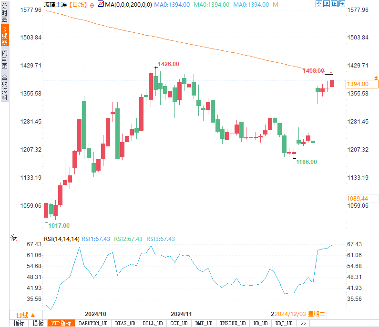379x327 pixels.
Task: Click the 玻璃主连 contract name
Action: coord(55,5)
